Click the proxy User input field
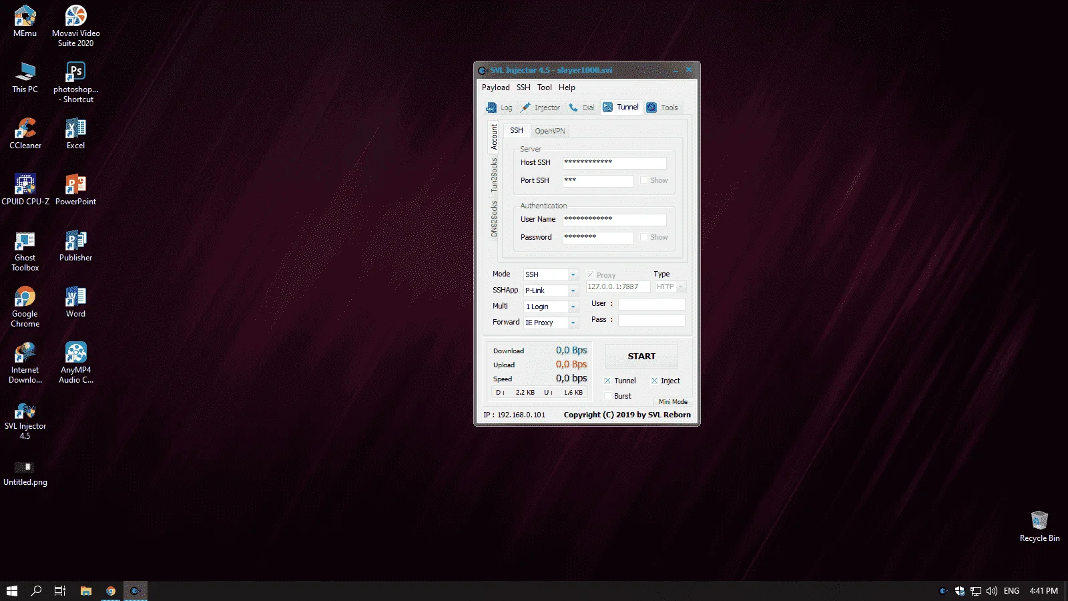 (651, 304)
